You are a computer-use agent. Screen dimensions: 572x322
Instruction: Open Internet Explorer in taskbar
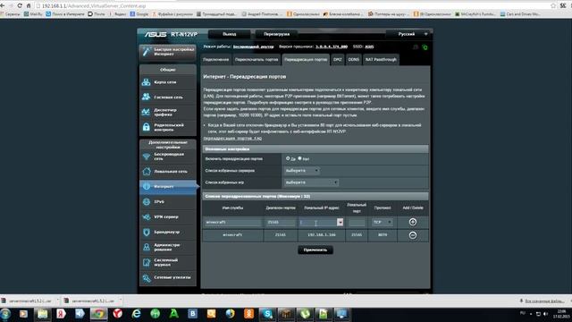tap(137, 314)
